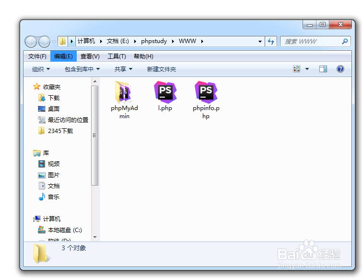Open the view options dropdown arrow

[x=307, y=69]
